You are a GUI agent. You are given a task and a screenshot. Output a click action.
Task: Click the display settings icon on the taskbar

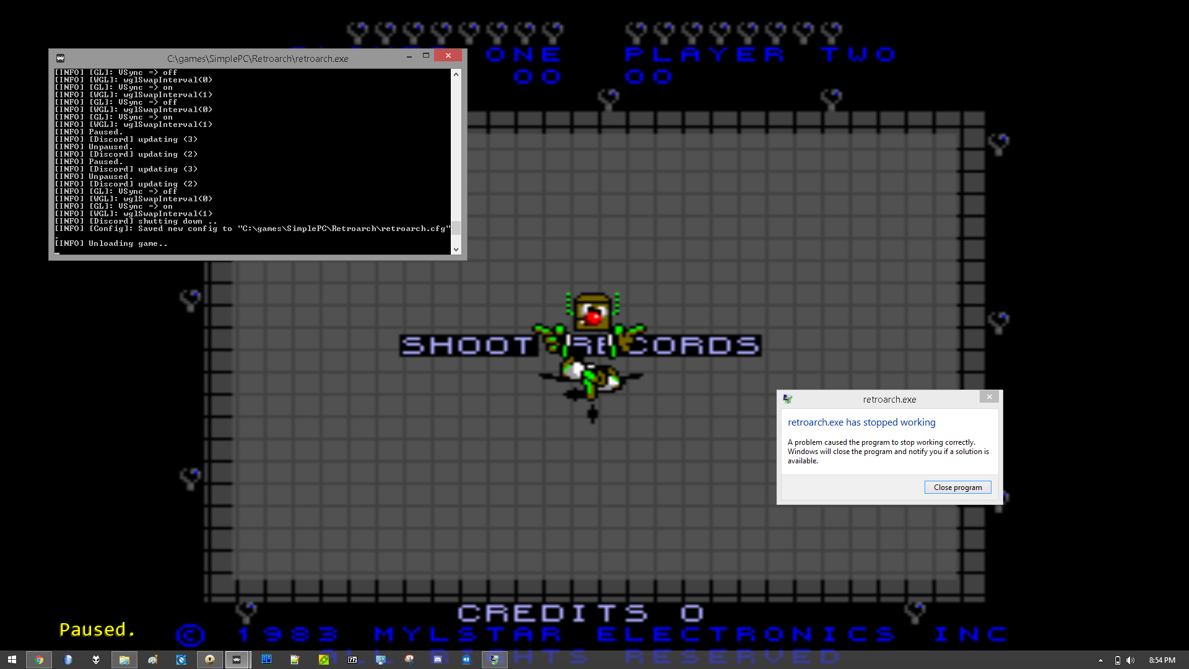coord(381,660)
